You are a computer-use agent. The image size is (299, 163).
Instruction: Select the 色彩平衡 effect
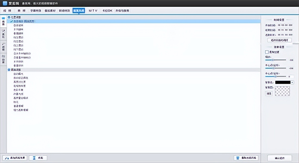click(x=18, y=90)
